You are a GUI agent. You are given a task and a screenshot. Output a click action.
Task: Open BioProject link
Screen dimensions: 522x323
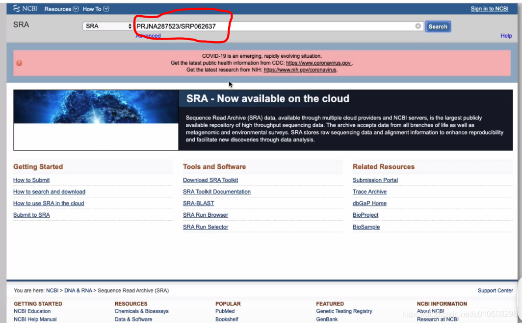365,215
